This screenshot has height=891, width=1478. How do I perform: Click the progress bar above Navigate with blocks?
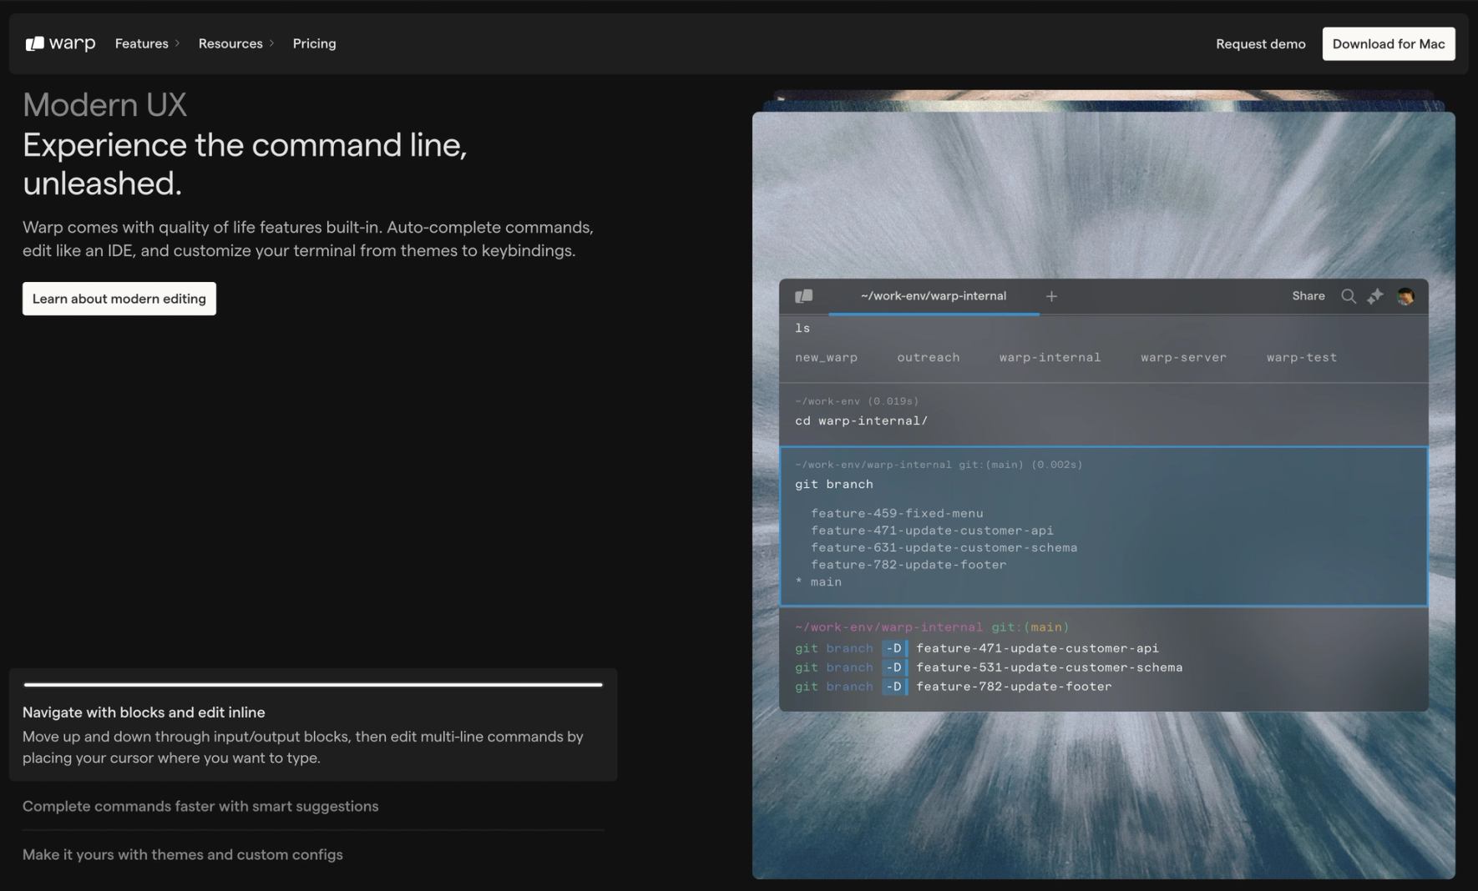pyautogui.click(x=313, y=685)
